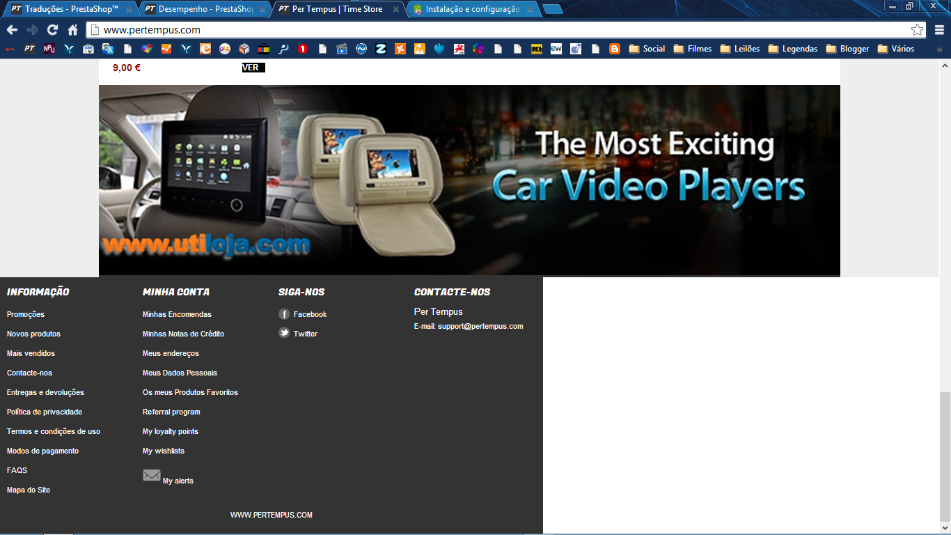Open the Chrome menu hamburger icon

point(939,30)
